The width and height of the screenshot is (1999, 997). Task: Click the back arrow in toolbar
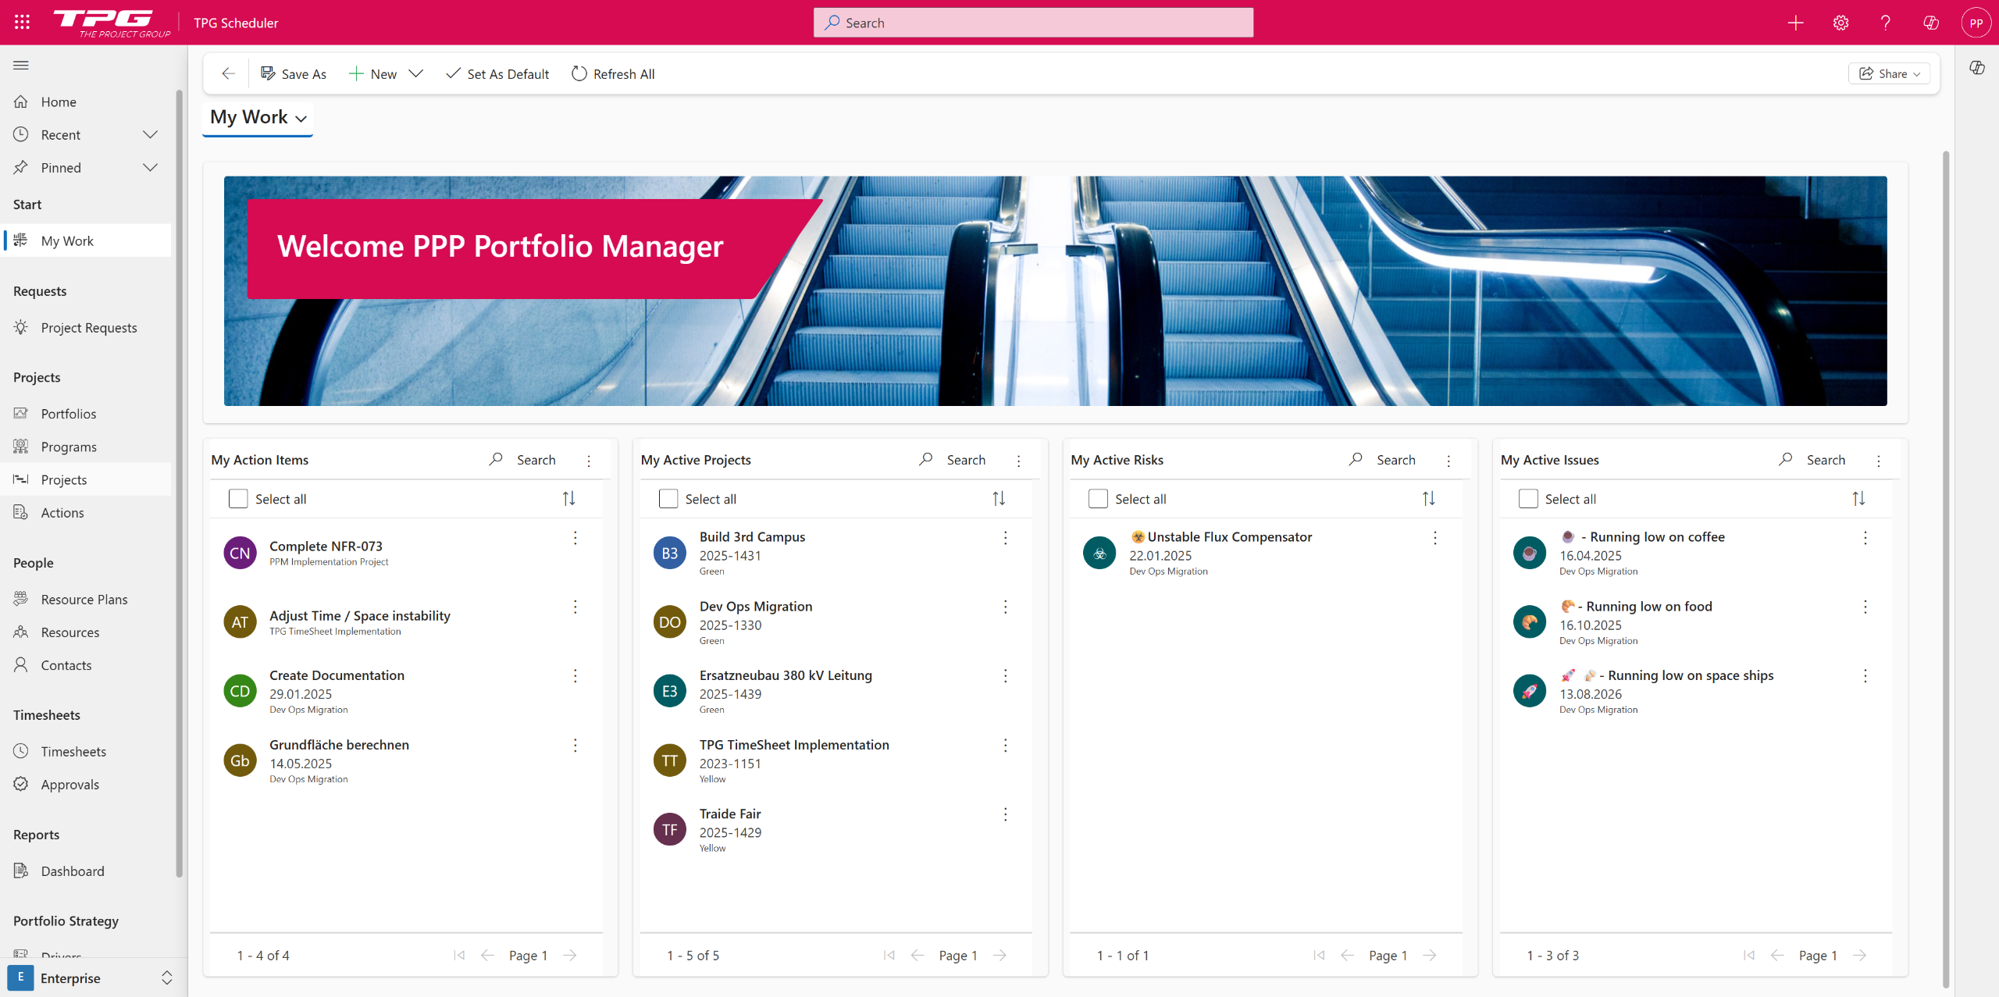click(x=228, y=73)
